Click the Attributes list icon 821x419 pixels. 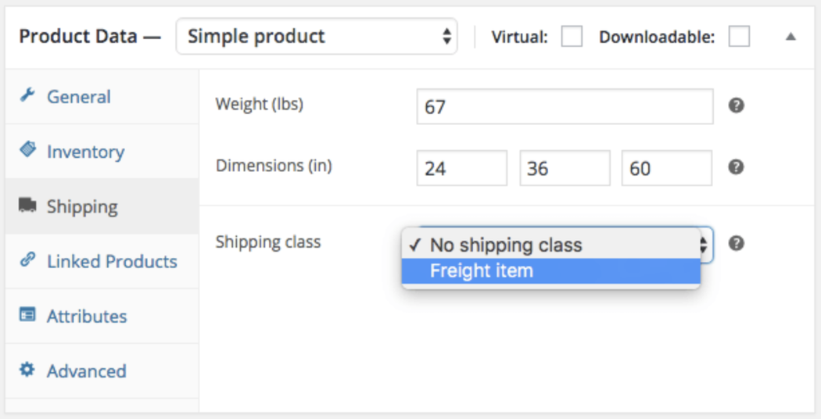click(x=27, y=316)
